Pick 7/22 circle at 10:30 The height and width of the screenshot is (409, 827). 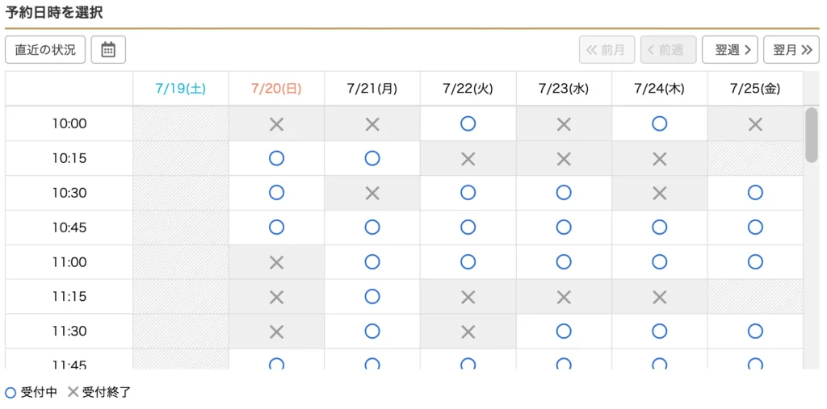coord(468,193)
